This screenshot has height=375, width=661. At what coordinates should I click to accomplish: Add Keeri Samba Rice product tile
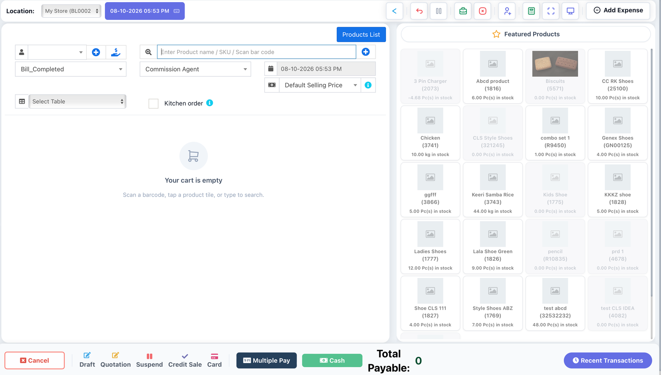click(493, 190)
